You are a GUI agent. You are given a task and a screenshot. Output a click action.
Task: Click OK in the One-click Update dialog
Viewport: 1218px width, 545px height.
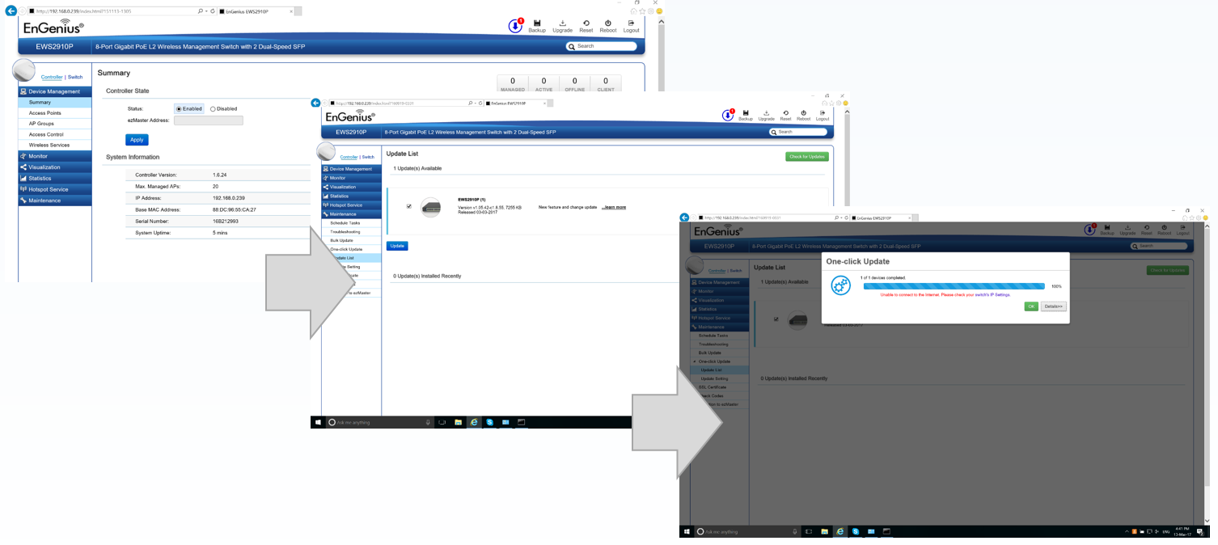point(1031,306)
